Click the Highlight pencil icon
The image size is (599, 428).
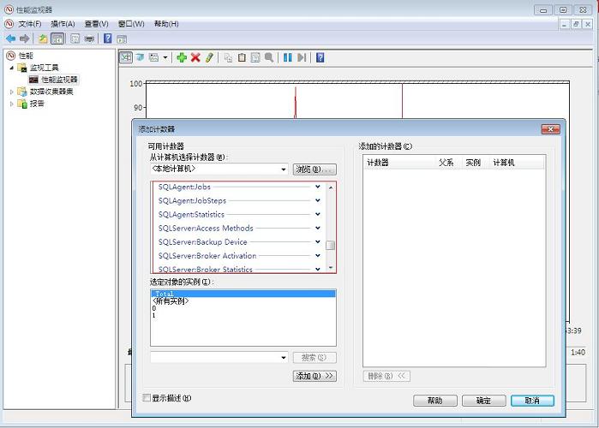209,57
